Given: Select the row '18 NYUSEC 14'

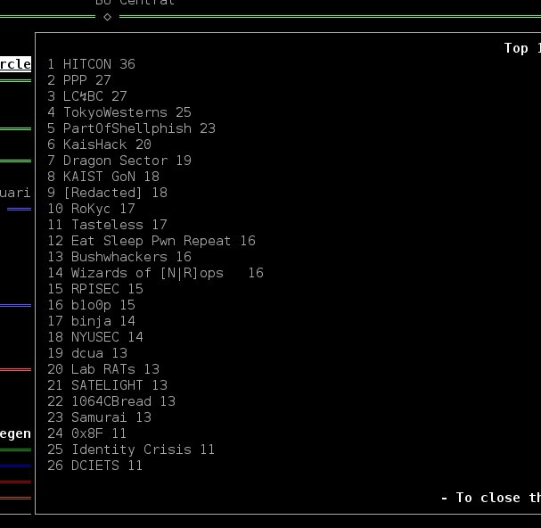Looking at the screenshot, I should click(95, 337).
